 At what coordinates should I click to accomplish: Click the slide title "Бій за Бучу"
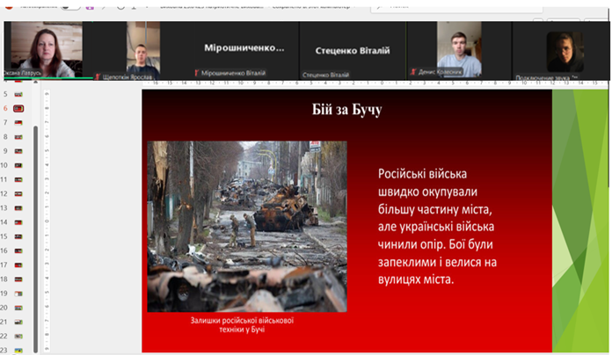click(x=346, y=109)
